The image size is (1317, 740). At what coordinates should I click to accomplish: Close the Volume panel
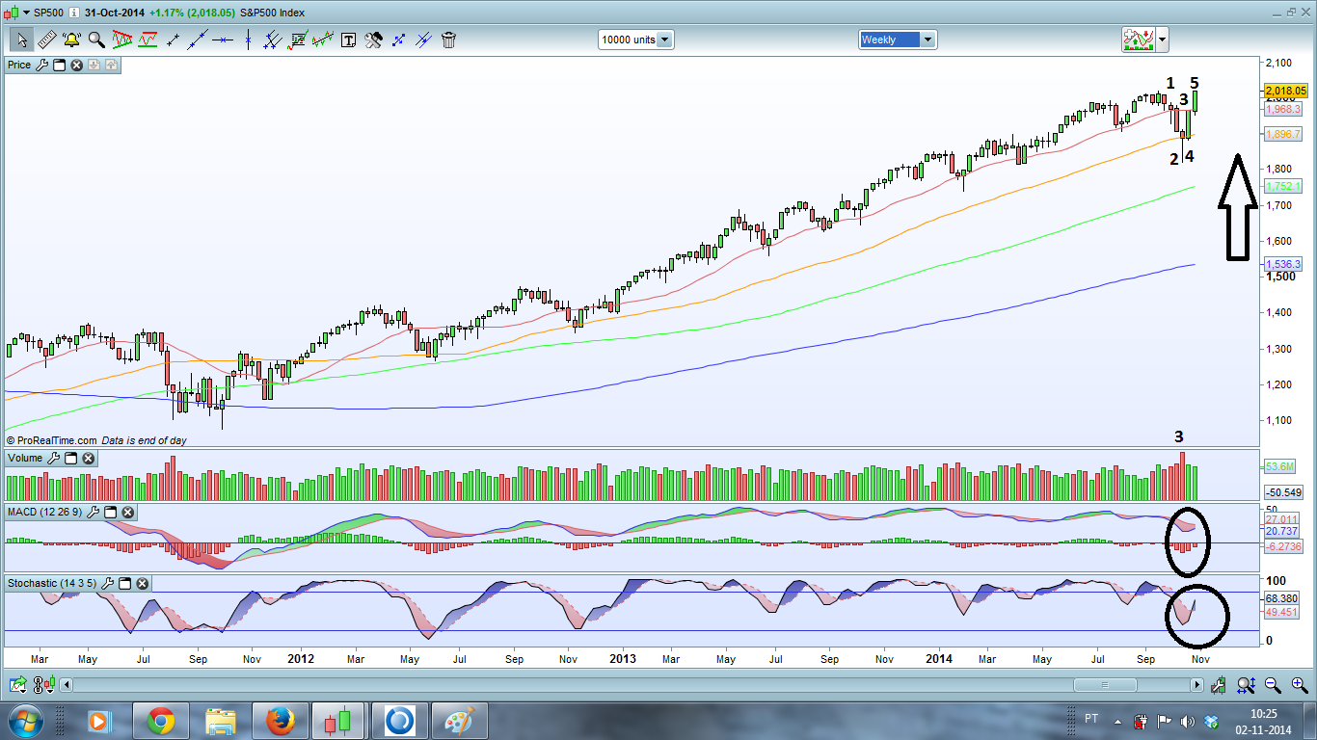pyautogui.click(x=88, y=459)
